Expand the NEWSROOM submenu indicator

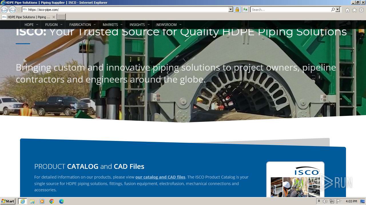180,25
